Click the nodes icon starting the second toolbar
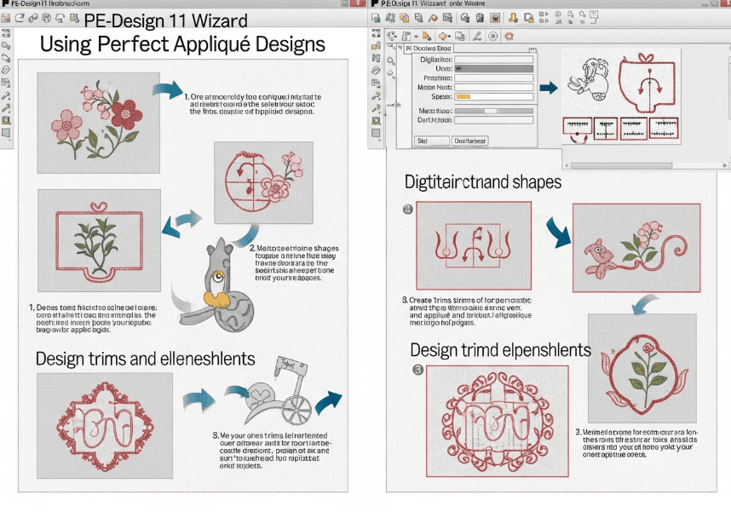The width and height of the screenshot is (731, 512). pyautogui.click(x=392, y=36)
